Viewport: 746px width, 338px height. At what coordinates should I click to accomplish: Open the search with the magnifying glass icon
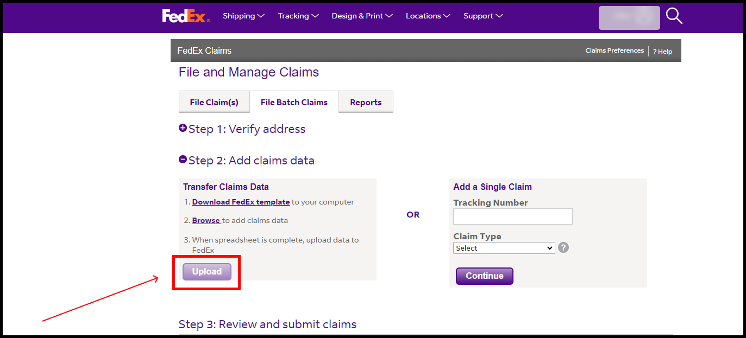(674, 16)
